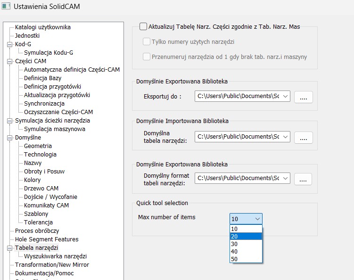
Task: Select Technologia in the tree
Action: tap(40, 155)
